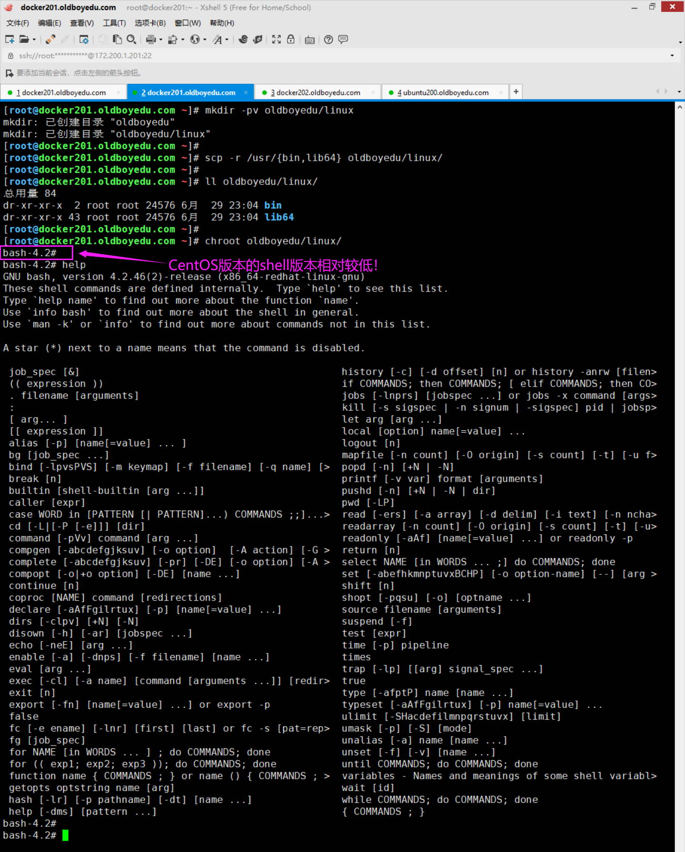685x852 pixels.
Task: Minimize the Xshell window
Action: (634, 7)
